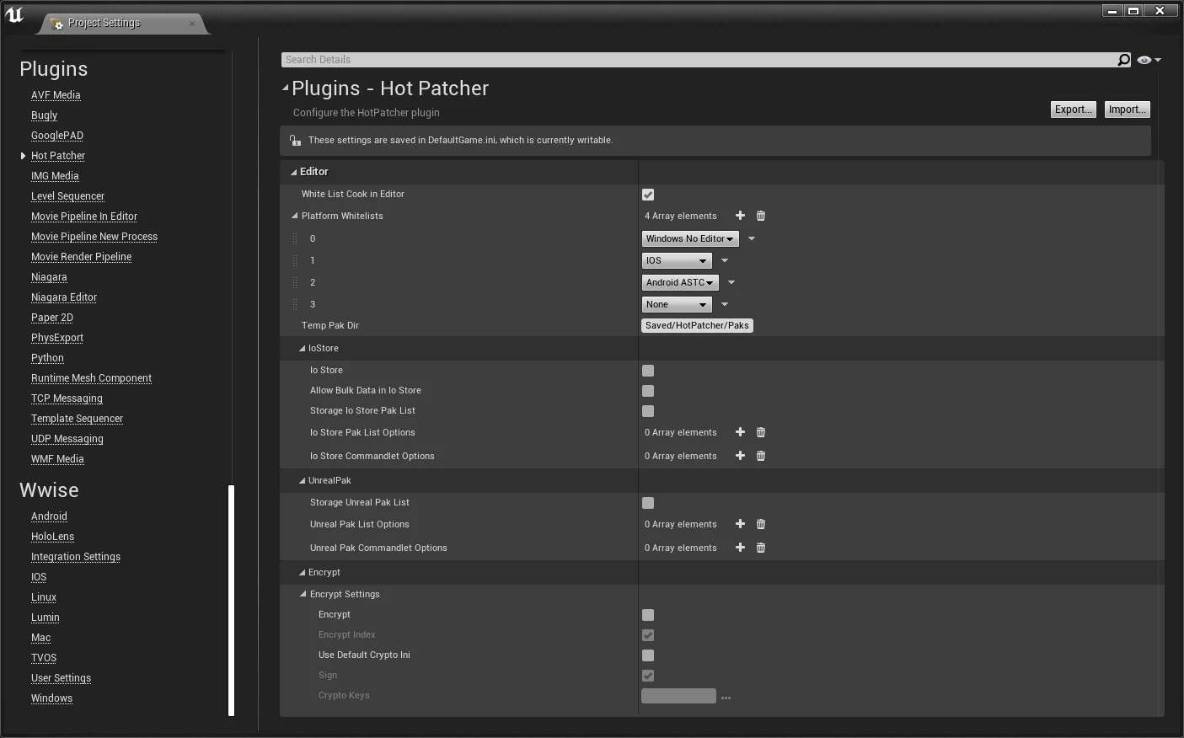Open the Windows No Editor platform dropdown
The image size is (1184, 738).
(689, 239)
